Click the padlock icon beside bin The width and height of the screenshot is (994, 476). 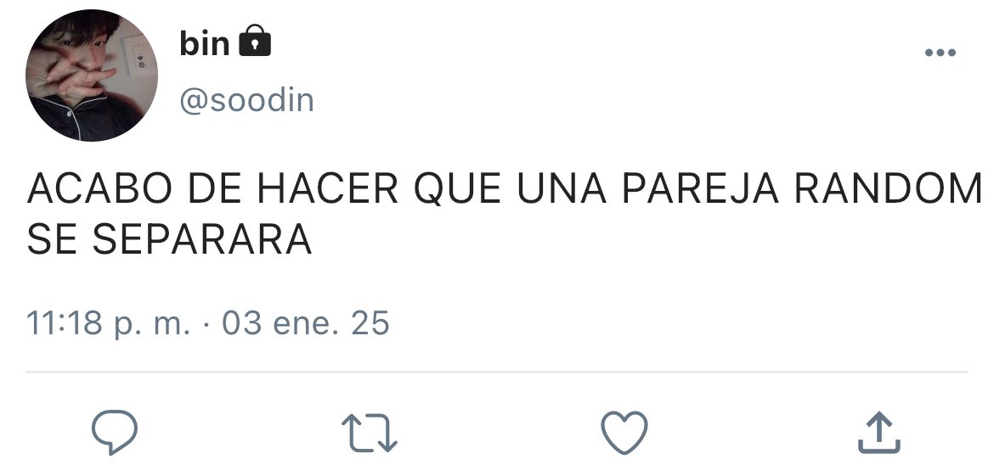(x=254, y=41)
